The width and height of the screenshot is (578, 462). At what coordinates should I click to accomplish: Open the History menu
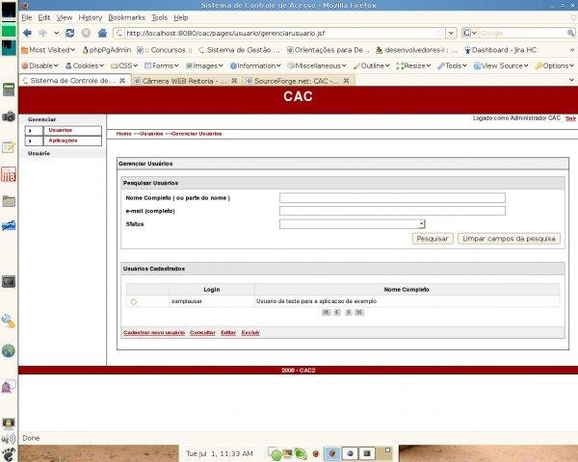pos(90,17)
